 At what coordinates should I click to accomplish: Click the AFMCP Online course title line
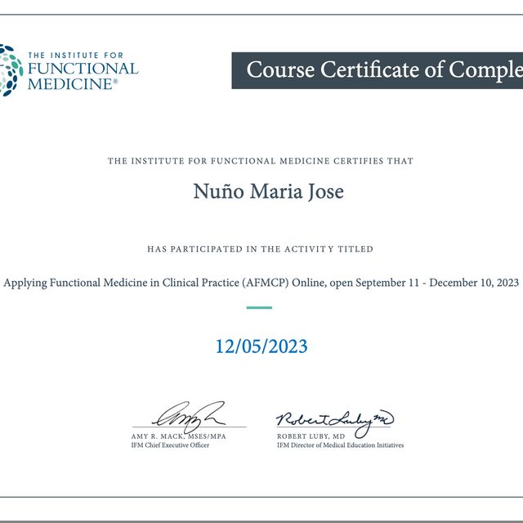point(261,283)
